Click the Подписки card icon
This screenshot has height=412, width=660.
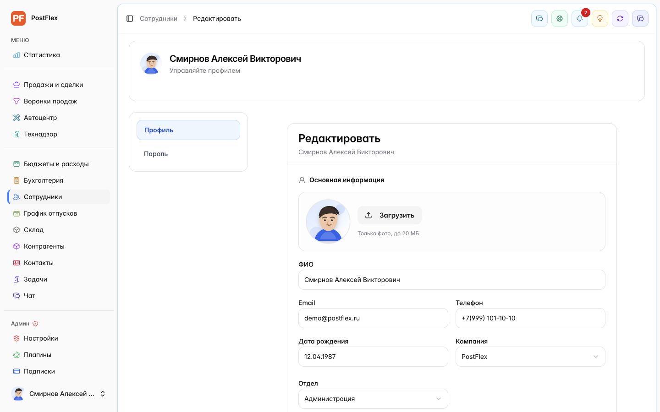tap(16, 371)
